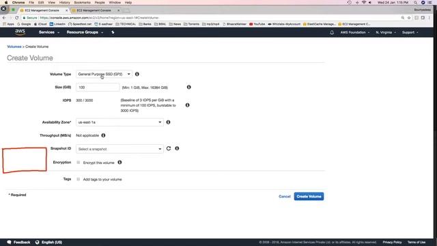Click the address bar URL
The width and height of the screenshot is (437, 246).
click(99, 18)
